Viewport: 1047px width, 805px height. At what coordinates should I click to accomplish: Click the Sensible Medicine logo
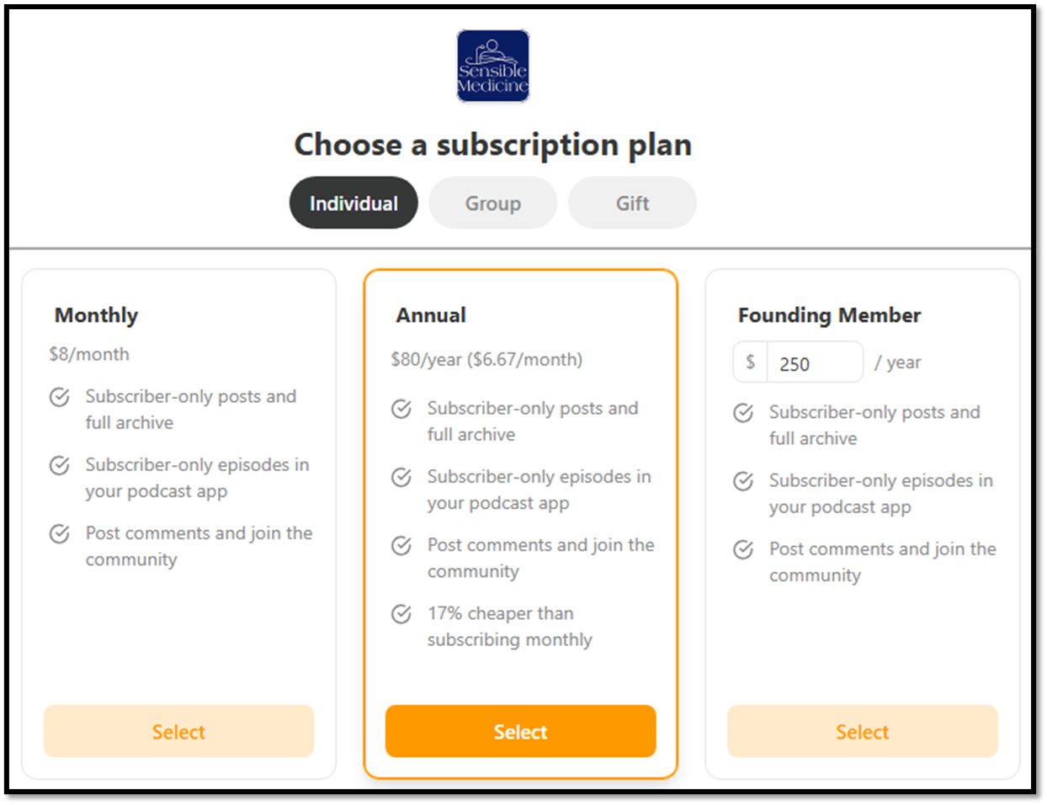point(492,66)
